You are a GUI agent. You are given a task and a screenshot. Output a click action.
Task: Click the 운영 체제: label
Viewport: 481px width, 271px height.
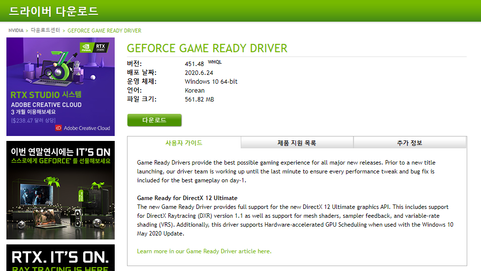click(142, 81)
